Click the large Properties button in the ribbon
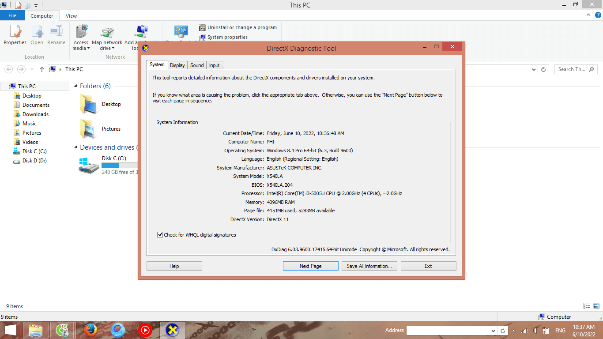Screen dimensions: 603x339 point(15,35)
